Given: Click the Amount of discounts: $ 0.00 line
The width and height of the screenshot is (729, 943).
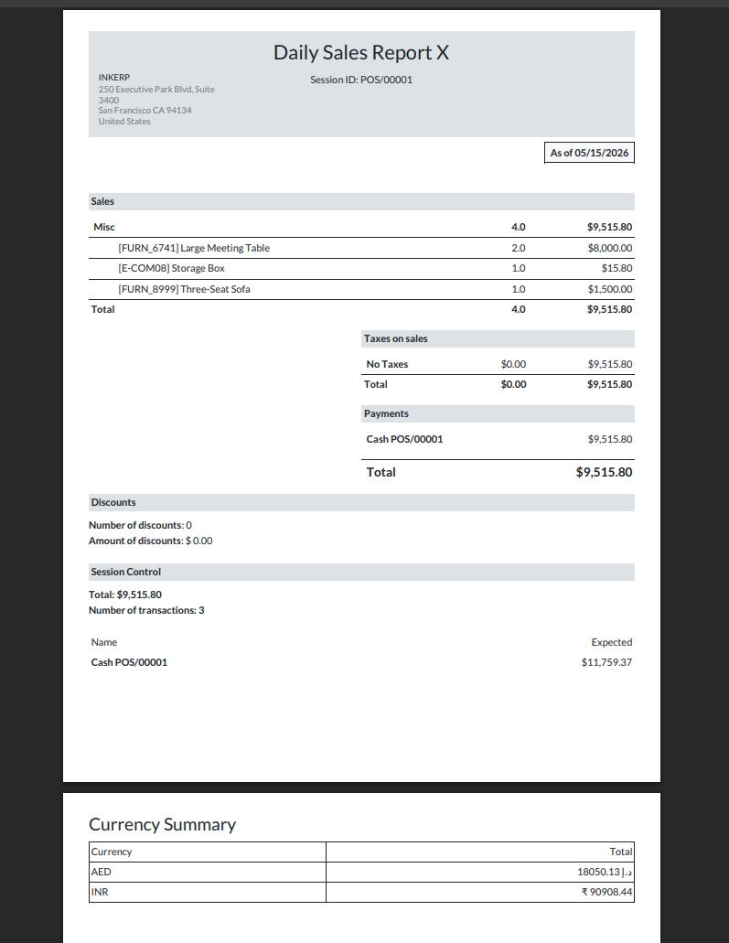Looking at the screenshot, I should [150, 541].
